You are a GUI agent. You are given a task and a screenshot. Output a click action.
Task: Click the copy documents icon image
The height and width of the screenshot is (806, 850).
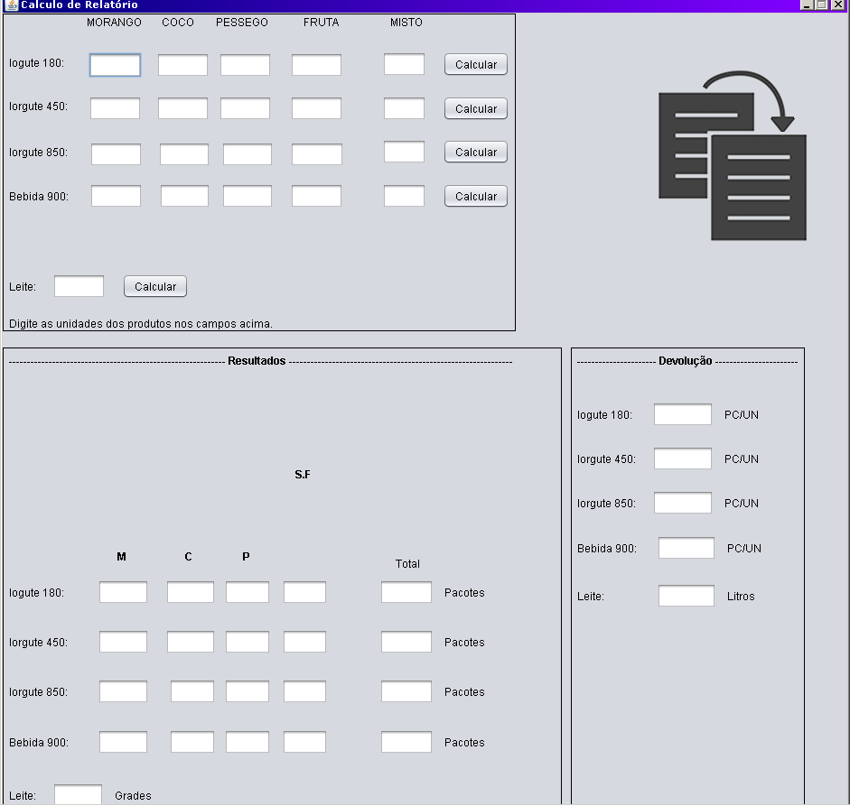[x=733, y=155]
